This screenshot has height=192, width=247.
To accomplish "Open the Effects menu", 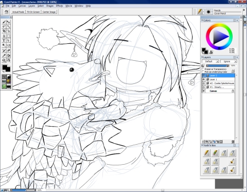I will pos(59,6).
